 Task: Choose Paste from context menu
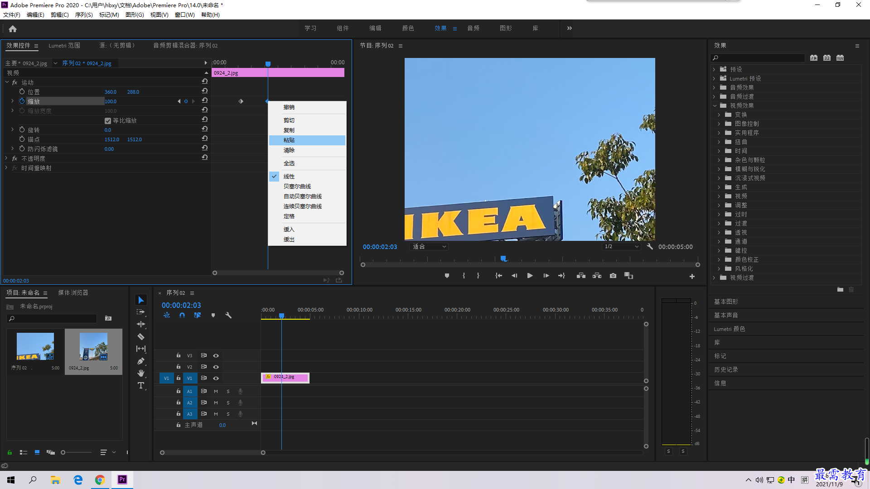(x=307, y=140)
